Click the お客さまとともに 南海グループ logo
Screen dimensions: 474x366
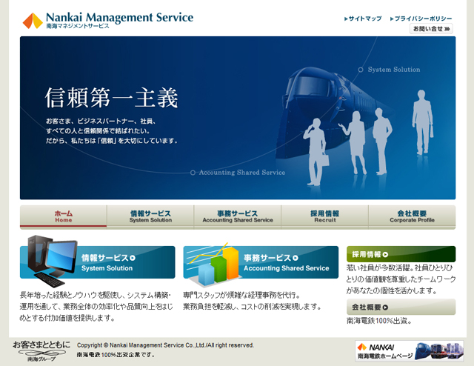point(41,351)
